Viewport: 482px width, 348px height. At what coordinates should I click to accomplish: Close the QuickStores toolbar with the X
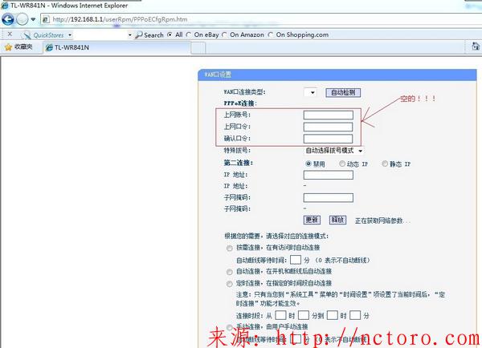point(10,34)
